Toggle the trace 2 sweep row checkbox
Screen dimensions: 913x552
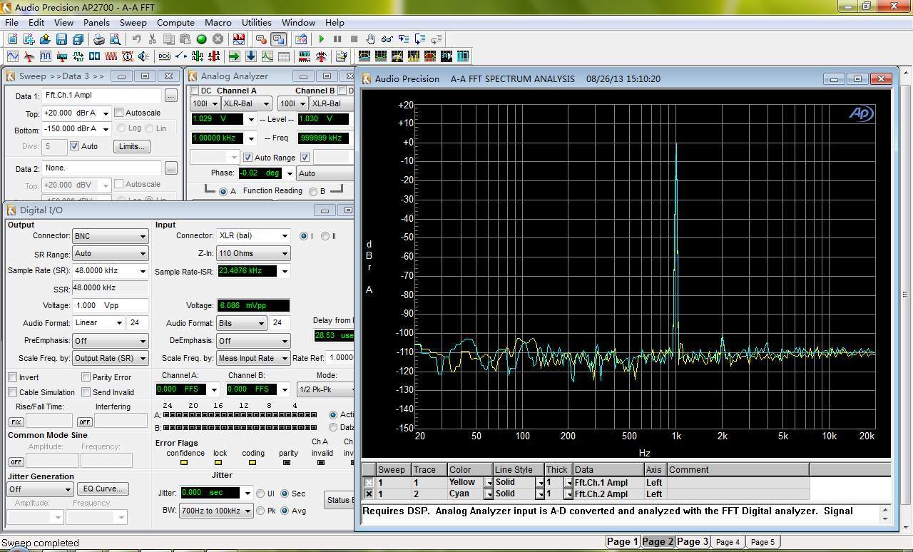[369, 494]
